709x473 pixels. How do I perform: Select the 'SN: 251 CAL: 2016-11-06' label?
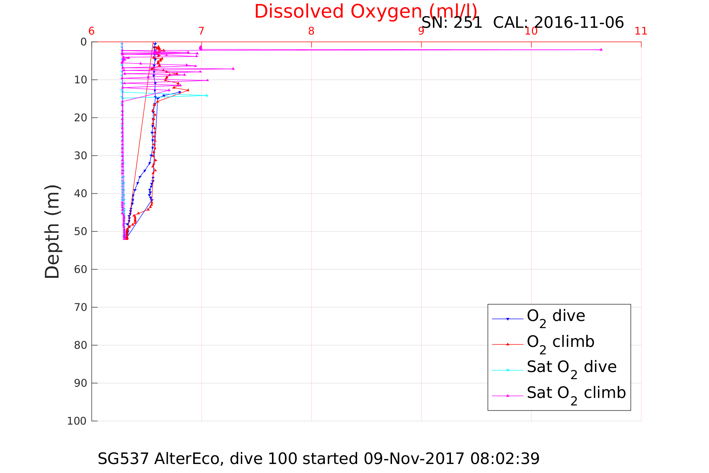pyautogui.click(x=523, y=23)
